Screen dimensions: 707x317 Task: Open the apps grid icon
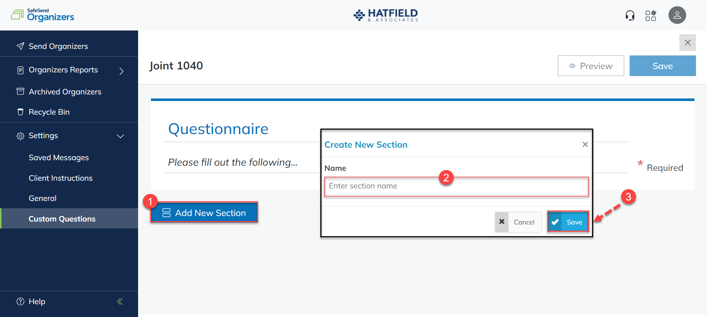[651, 15]
